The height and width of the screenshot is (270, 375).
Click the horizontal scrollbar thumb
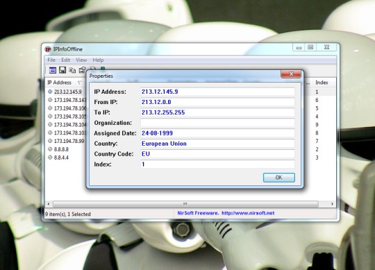point(185,204)
